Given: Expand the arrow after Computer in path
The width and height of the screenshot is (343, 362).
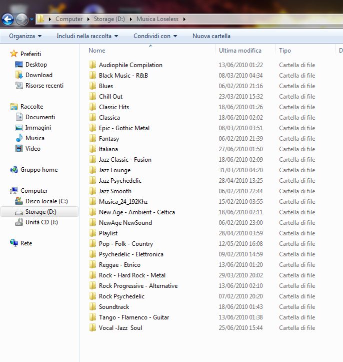Looking at the screenshot, I should coord(88,19).
